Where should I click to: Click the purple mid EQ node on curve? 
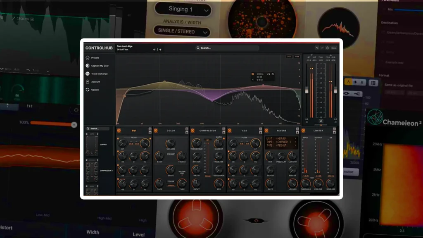pos(213,100)
